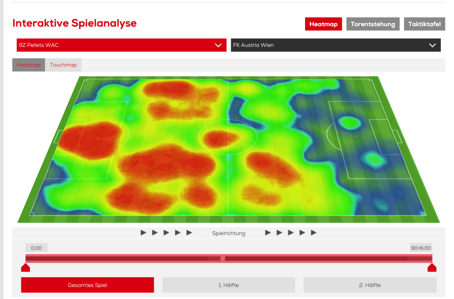Click the last arrow right of Spielrichtung
This screenshot has width=454, height=299.
click(314, 233)
